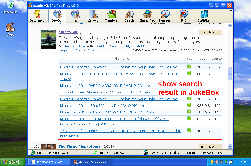Play L Arte Di Vincere Cd2.avi file
This screenshot has height=166, width=251.
[x=189, y=99]
